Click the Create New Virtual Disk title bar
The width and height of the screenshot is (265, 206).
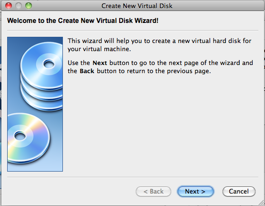pos(137,6)
